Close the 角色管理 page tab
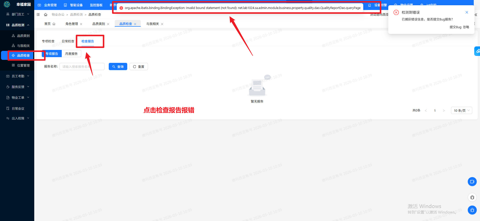 click(81, 24)
